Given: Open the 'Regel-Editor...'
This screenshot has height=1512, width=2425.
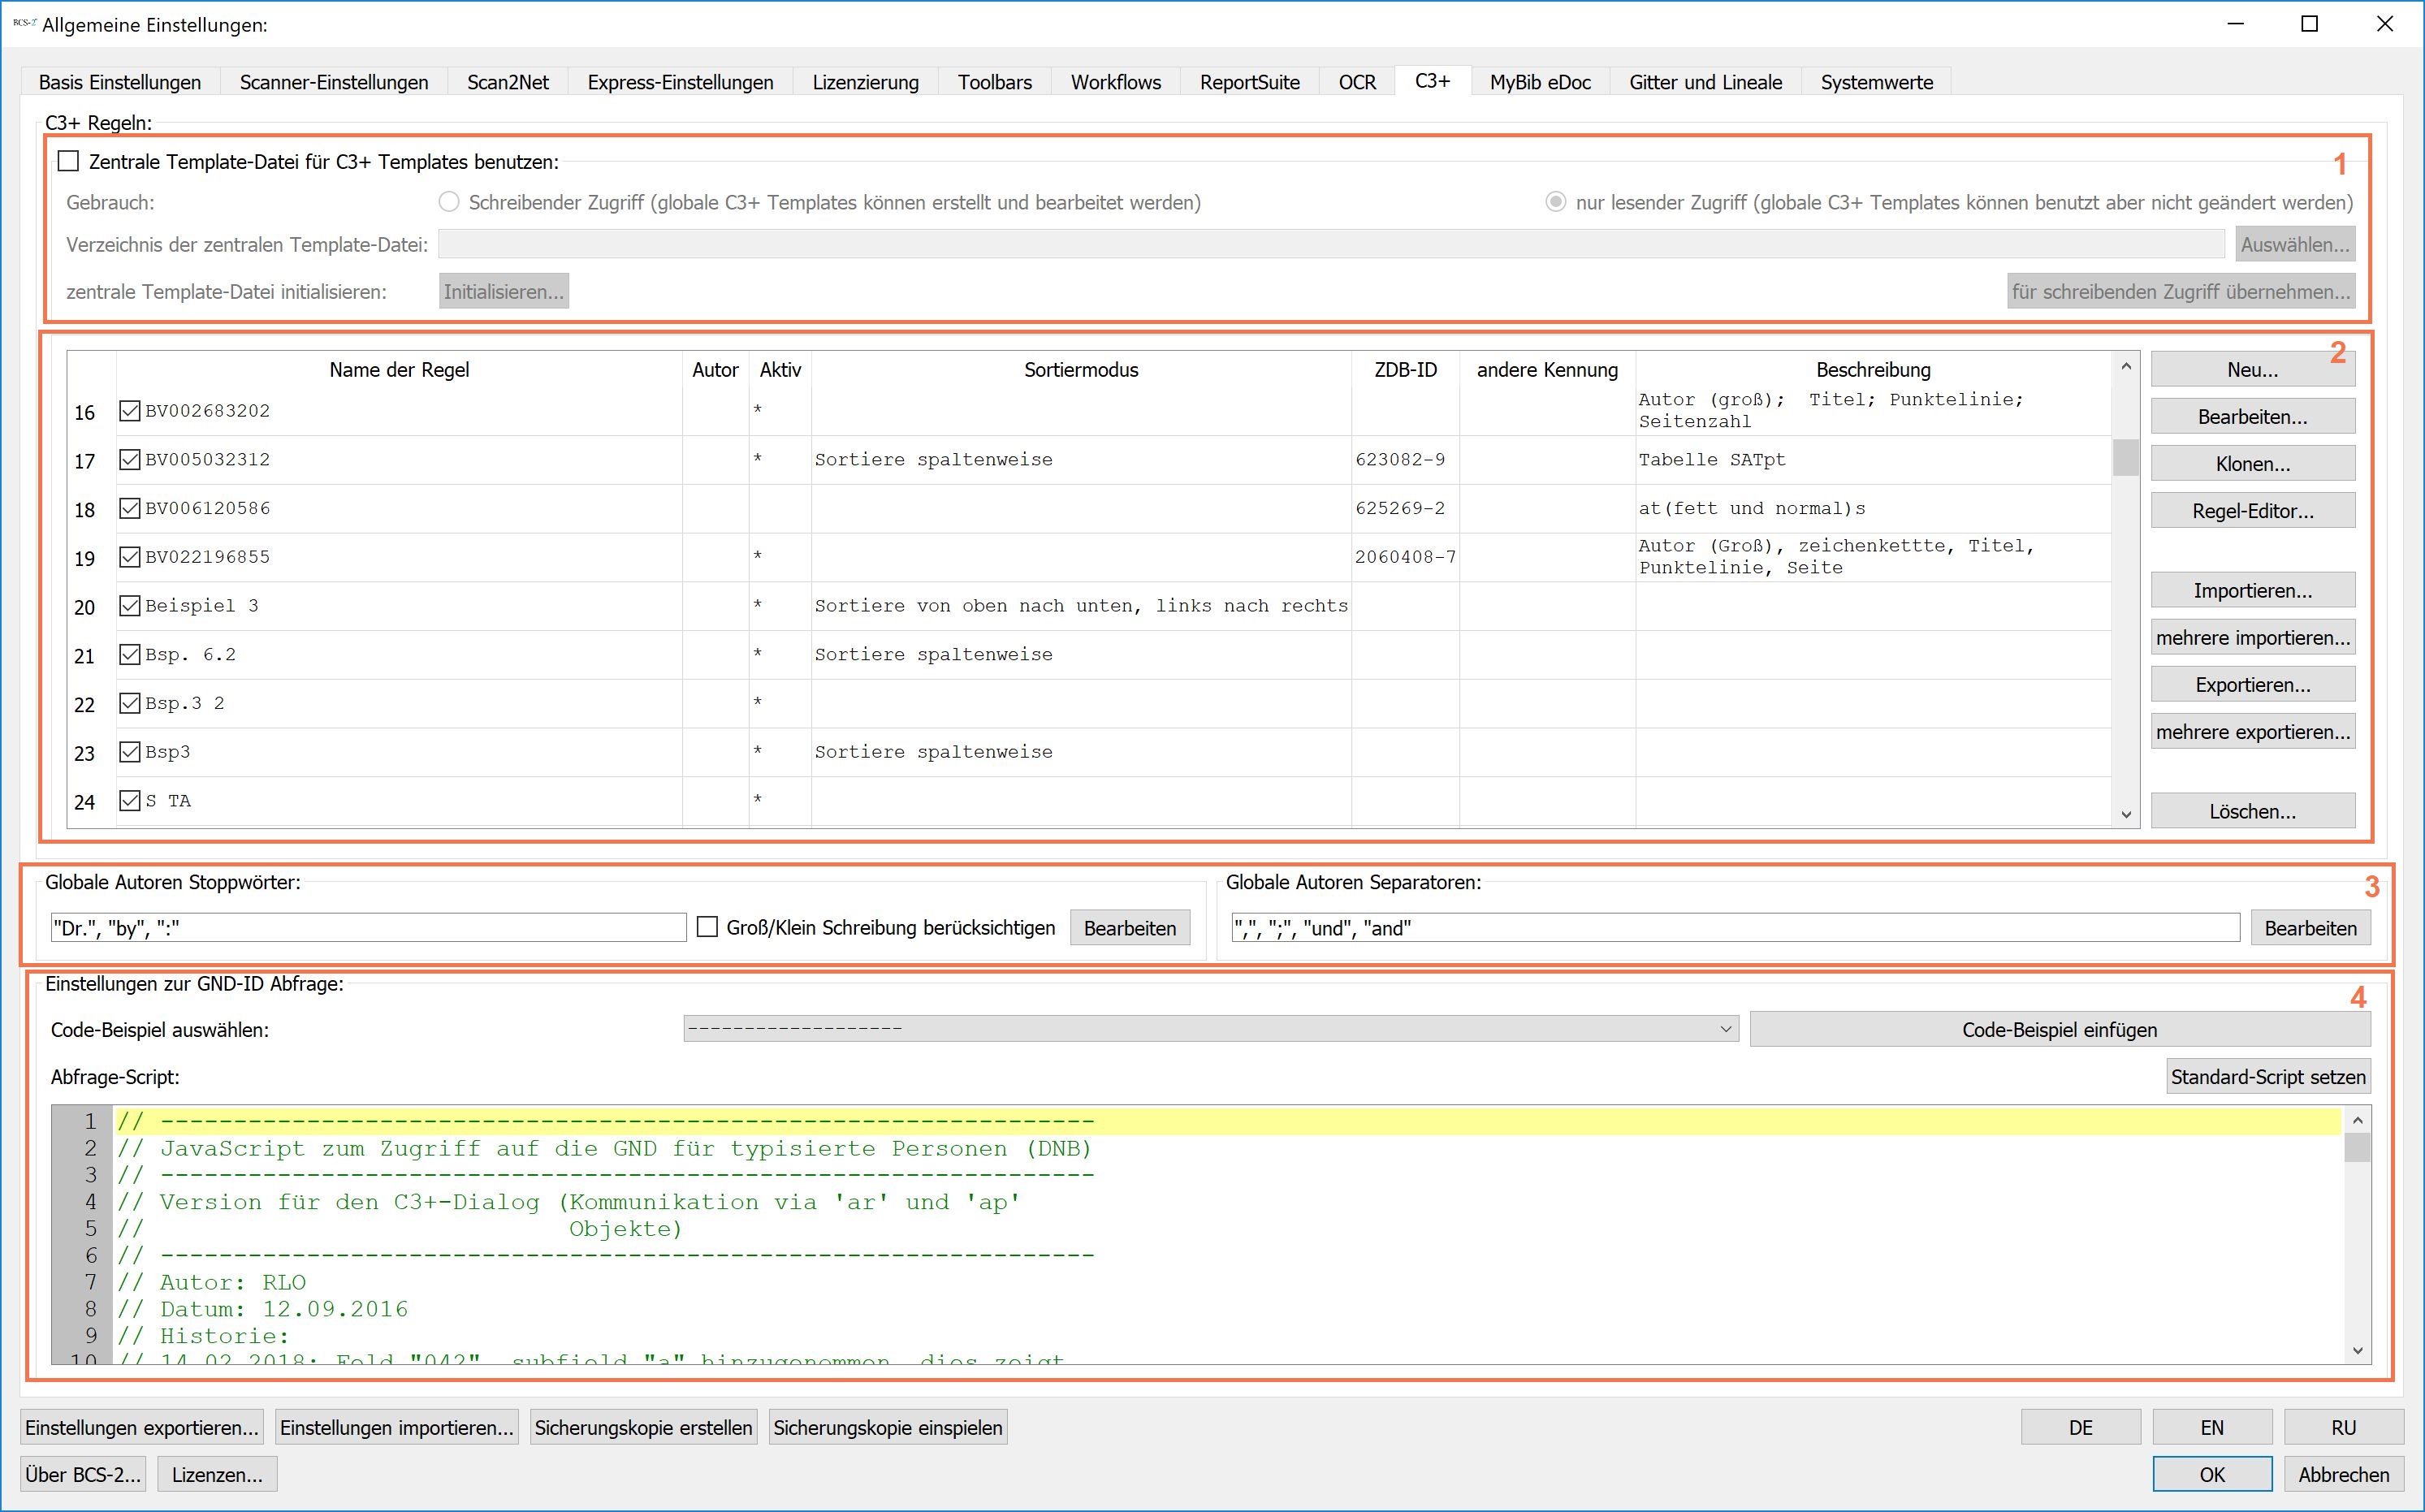Looking at the screenshot, I should pos(2252,510).
